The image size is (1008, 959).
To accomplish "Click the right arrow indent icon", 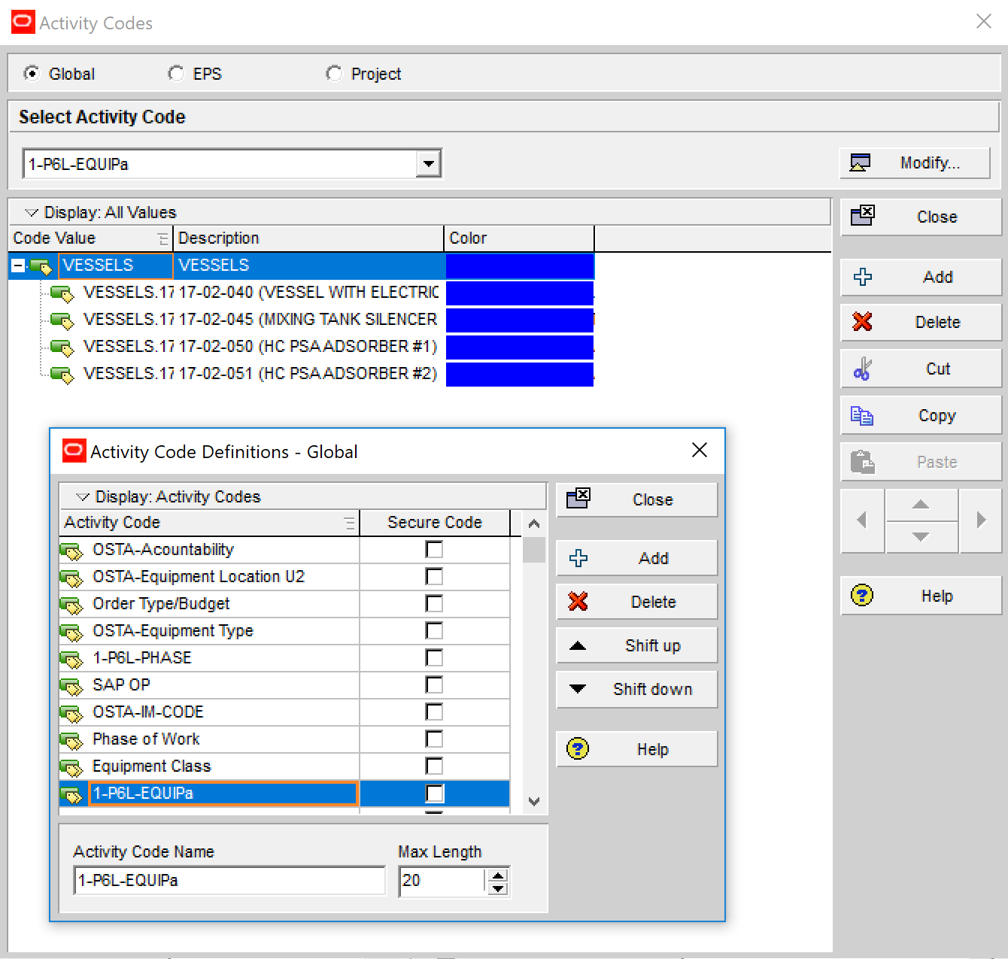I will coord(980,520).
